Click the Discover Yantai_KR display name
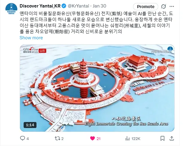The width and height of the screenshot is (186, 146). pyautogui.click(x=40, y=6)
